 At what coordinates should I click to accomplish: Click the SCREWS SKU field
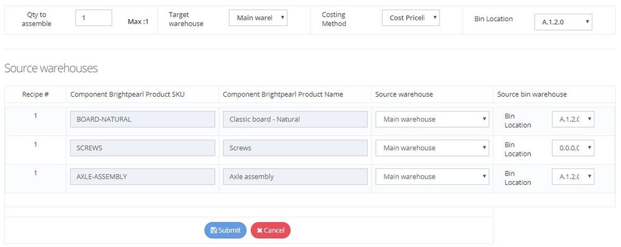pos(143,148)
